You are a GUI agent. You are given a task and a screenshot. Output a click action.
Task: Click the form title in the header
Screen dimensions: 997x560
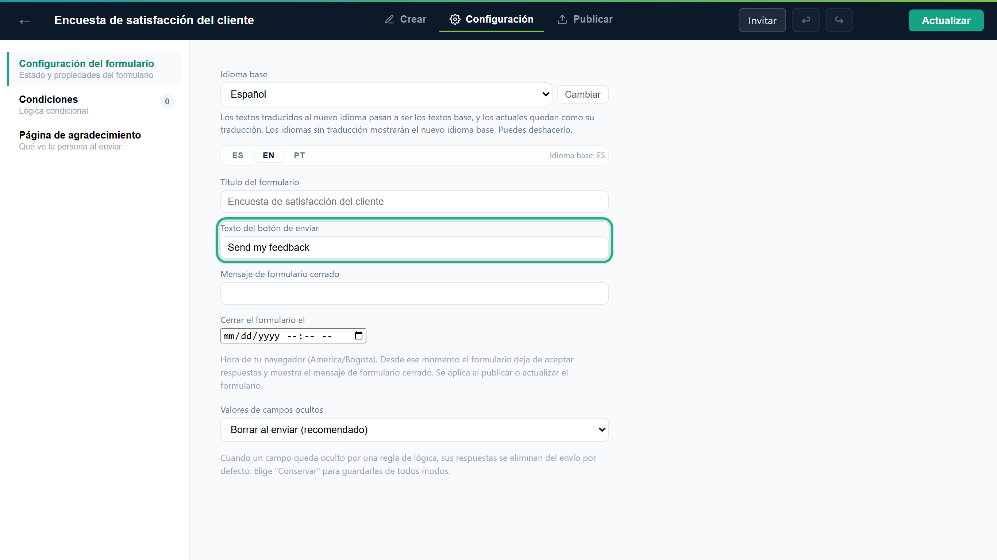tap(154, 20)
